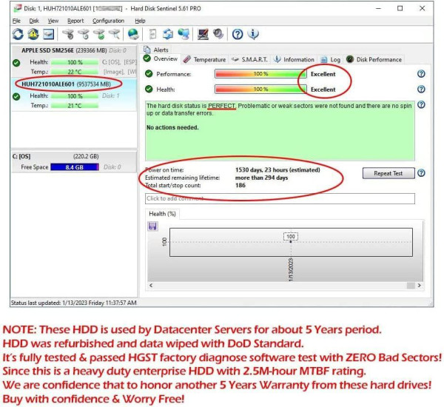Switch to the S.M.A.R.T. tab
The height and width of the screenshot is (407, 444).
coord(249,59)
